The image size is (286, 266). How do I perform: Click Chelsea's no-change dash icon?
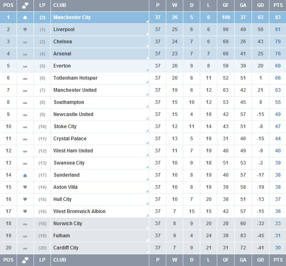click(x=25, y=42)
